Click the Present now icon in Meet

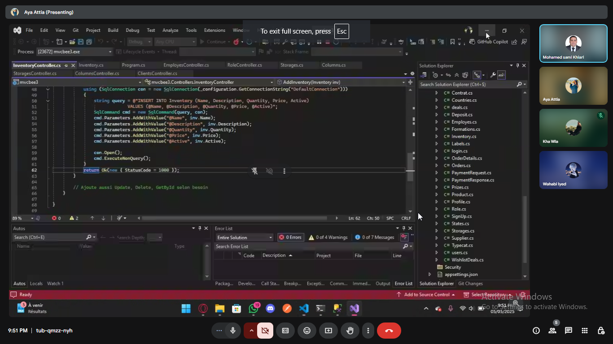point(328,331)
